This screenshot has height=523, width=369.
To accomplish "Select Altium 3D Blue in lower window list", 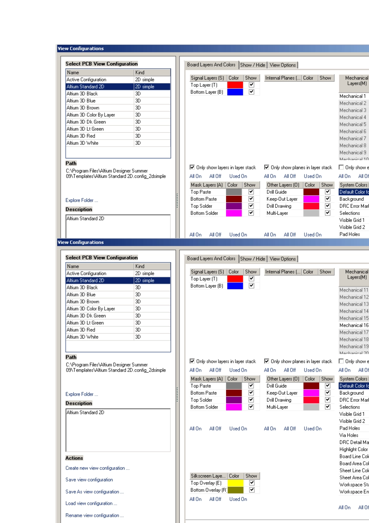I will (118, 295).
